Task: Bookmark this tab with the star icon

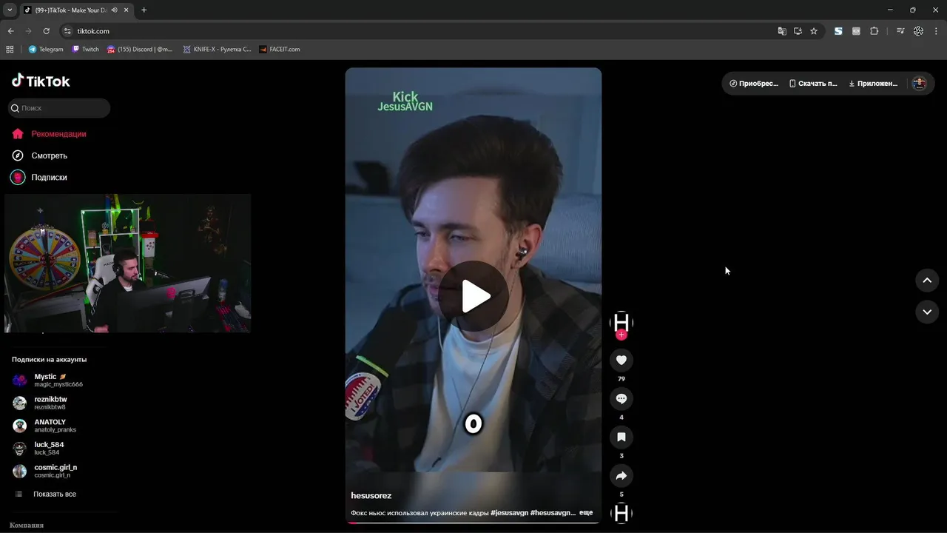Action: point(814,31)
